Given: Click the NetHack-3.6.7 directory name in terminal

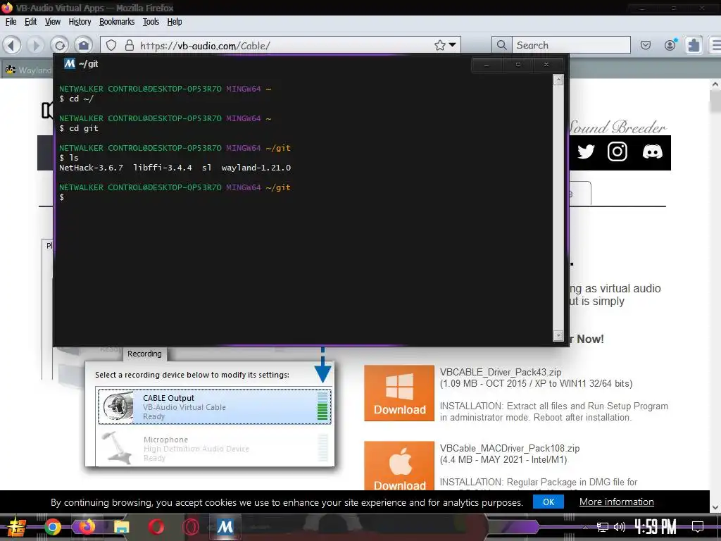Looking at the screenshot, I should pyautogui.click(x=91, y=168).
